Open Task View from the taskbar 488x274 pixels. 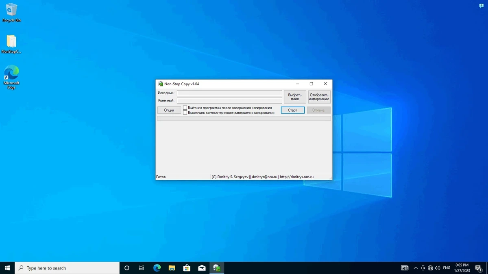coord(142,268)
